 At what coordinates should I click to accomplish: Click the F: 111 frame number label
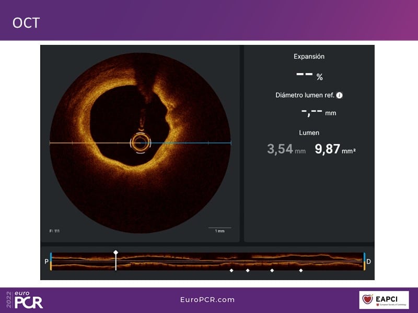tap(54, 231)
